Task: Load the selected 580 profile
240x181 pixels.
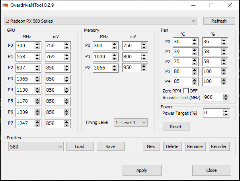Action: pyautogui.click(x=80, y=146)
